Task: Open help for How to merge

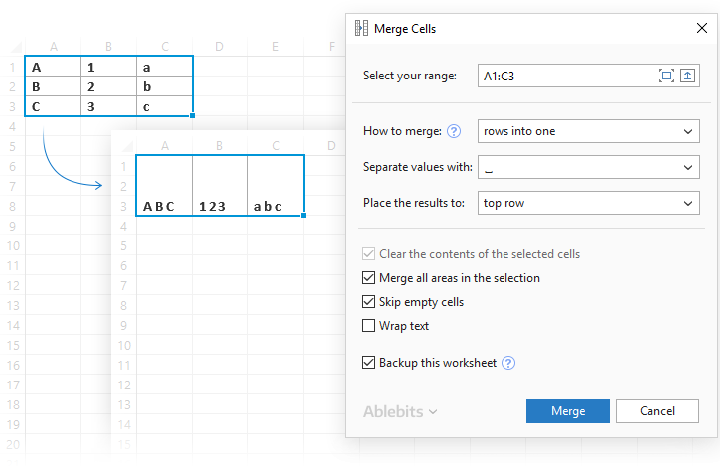Action: (x=455, y=131)
